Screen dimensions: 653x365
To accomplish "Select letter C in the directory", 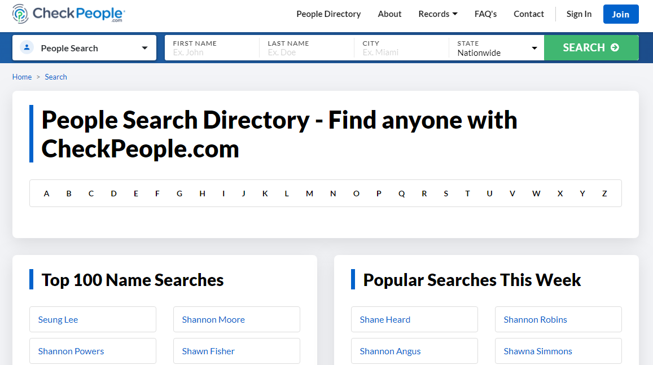I will pos(91,194).
